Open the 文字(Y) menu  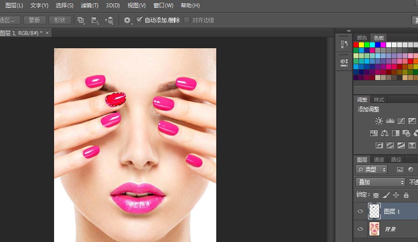[39, 5]
